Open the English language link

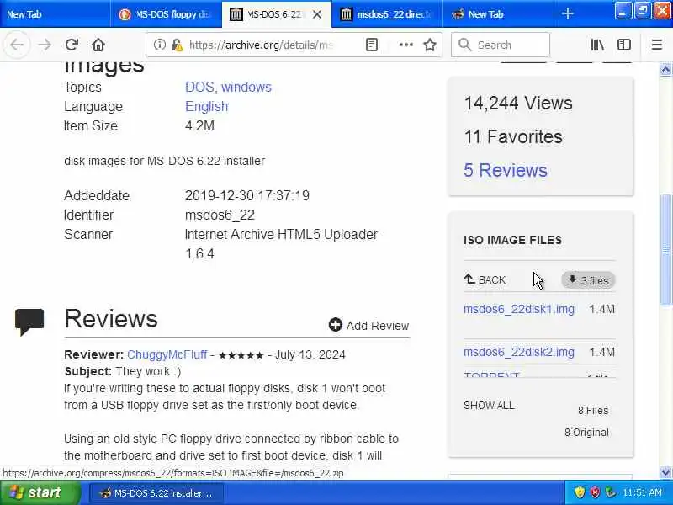pos(206,107)
